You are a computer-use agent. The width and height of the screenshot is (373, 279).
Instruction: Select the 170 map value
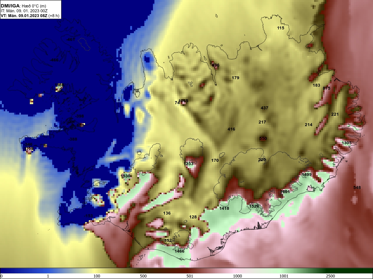(215, 161)
